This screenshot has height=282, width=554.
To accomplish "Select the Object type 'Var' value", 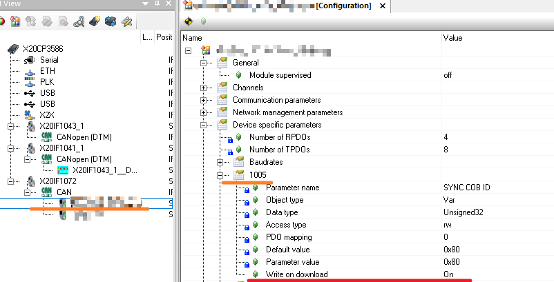I will click(449, 200).
